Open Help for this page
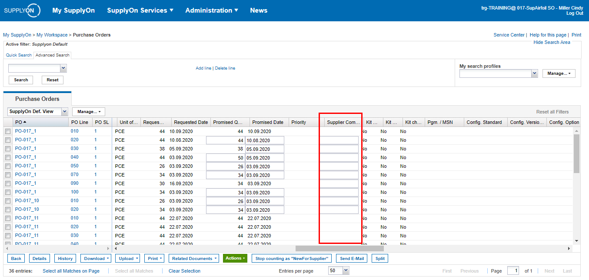The image size is (589, 280). click(x=548, y=35)
